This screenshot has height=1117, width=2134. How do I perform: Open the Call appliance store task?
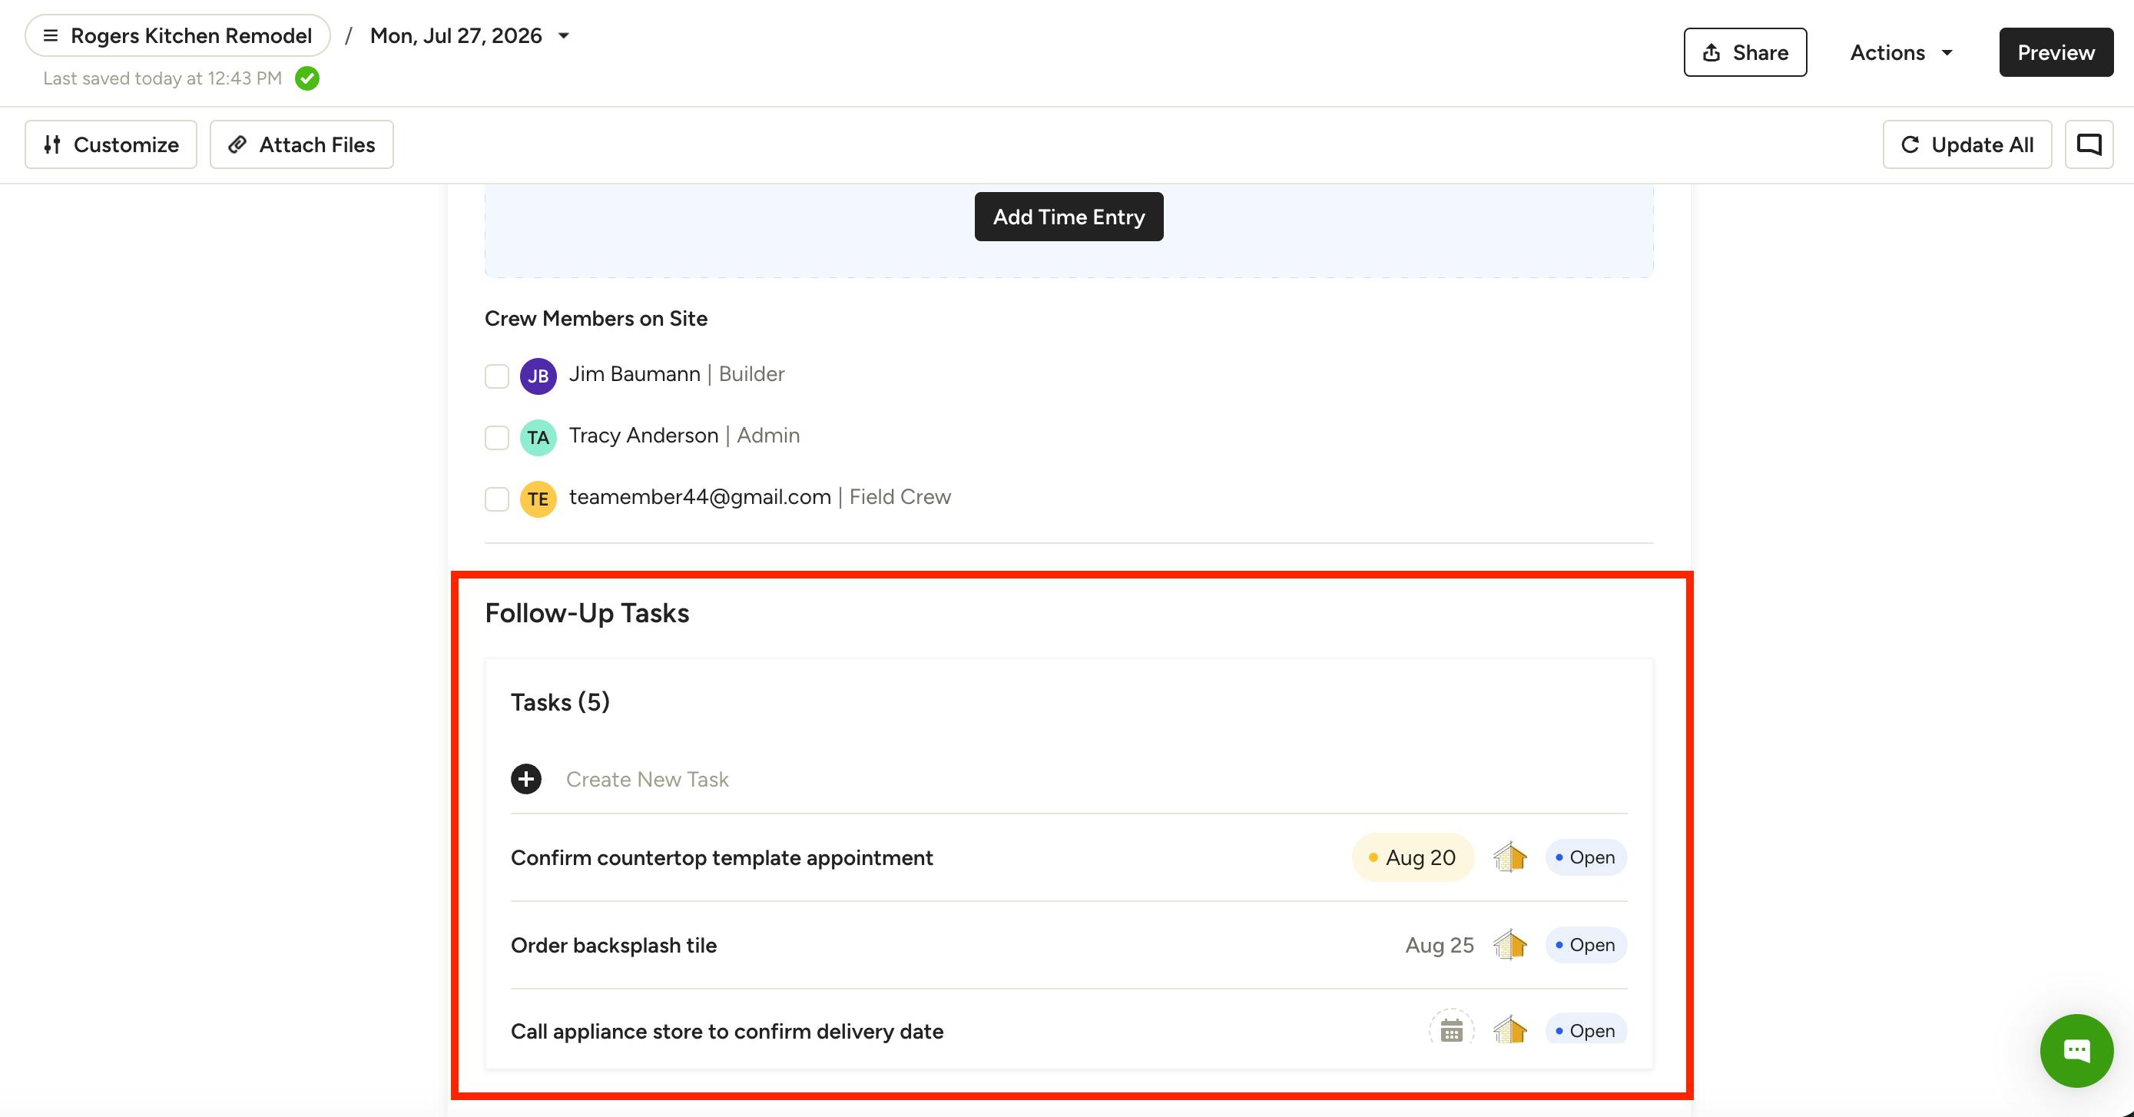click(x=727, y=1032)
